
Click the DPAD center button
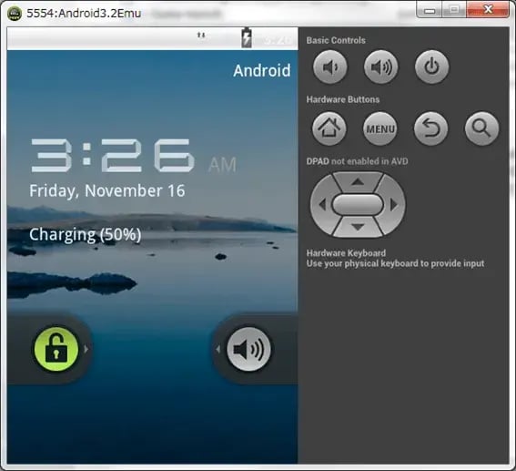(x=358, y=205)
